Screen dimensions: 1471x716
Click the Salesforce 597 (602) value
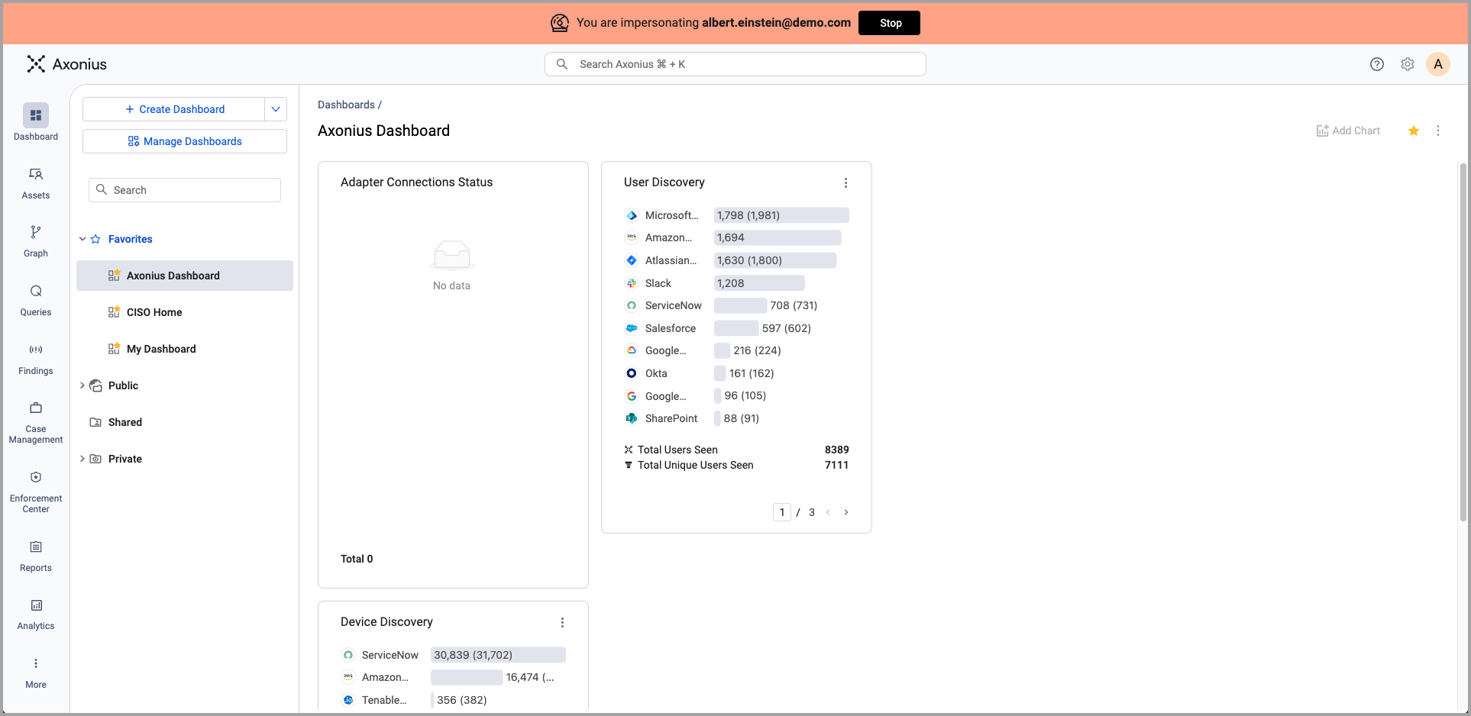(787, 328)
